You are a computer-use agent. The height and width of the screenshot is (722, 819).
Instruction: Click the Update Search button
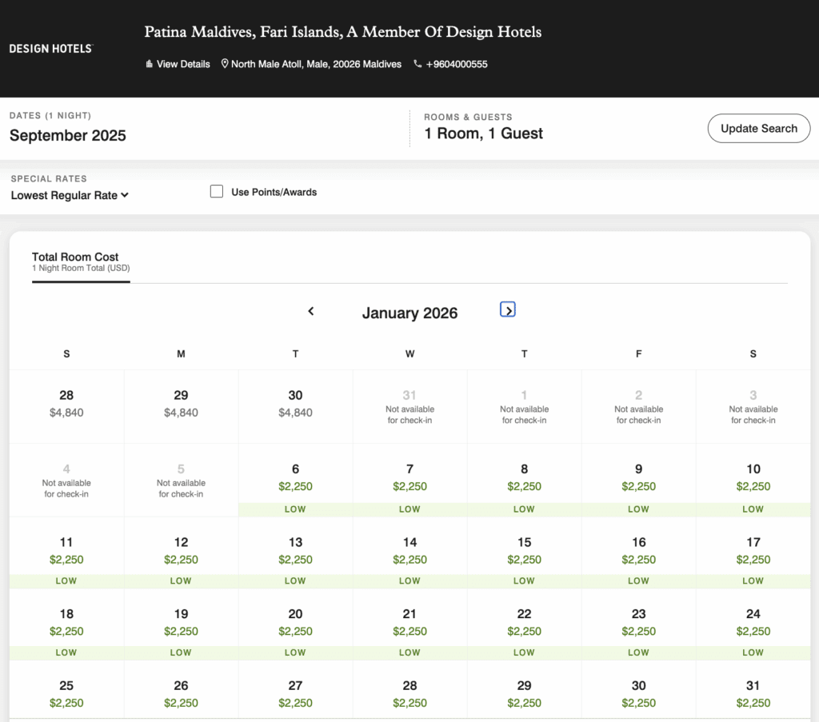coord(758,128)
